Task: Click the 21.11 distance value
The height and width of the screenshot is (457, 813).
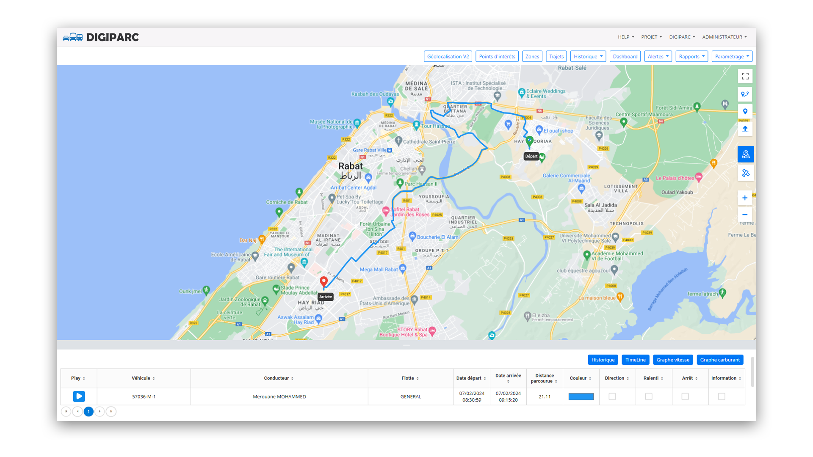Action: coord(545,396)
